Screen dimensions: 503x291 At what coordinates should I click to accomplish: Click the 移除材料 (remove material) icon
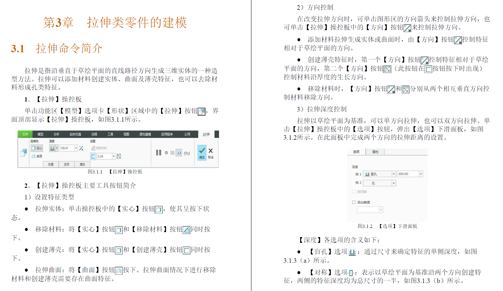[93, 149]
